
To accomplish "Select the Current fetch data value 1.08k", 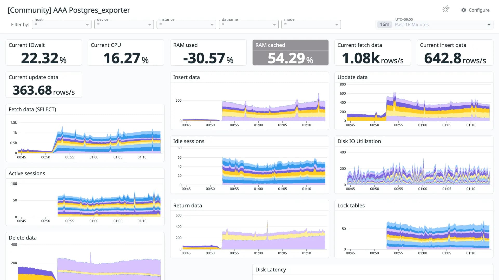I will tap(361, 58).
